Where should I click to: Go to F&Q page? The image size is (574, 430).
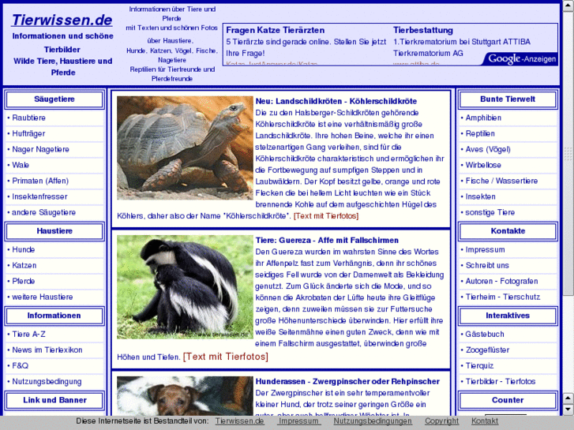tap(21, 365)
